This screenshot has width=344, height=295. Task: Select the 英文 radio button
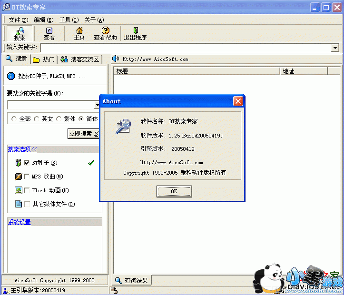pyautogui.click(x=37, y=119)
